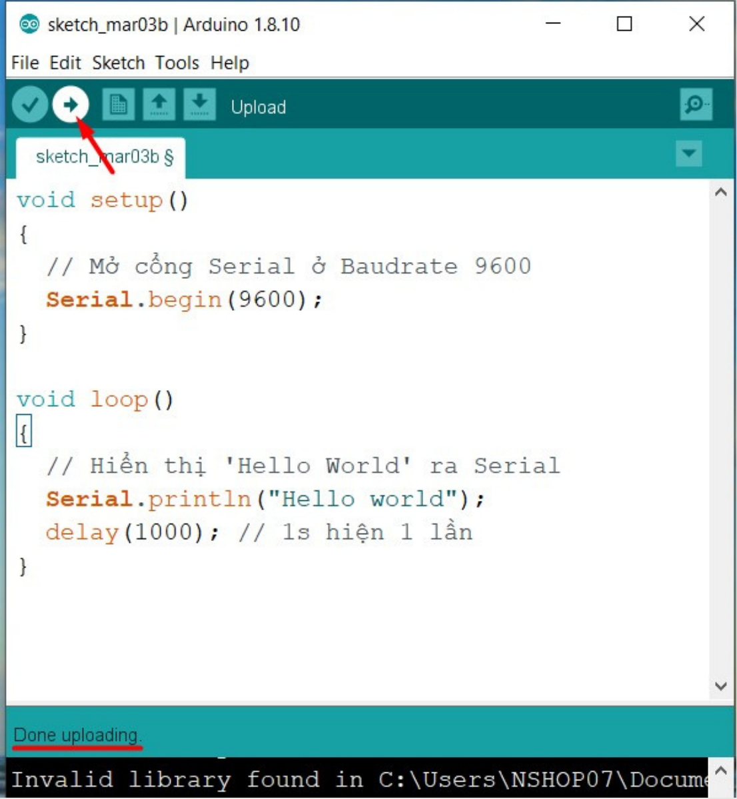This screenshot has width=737, height=799.
Task: Click the Verify checkmark icon
Action: click(x=29, y=105)
